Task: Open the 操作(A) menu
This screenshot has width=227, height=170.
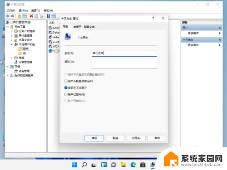Action: coord(23,10)
